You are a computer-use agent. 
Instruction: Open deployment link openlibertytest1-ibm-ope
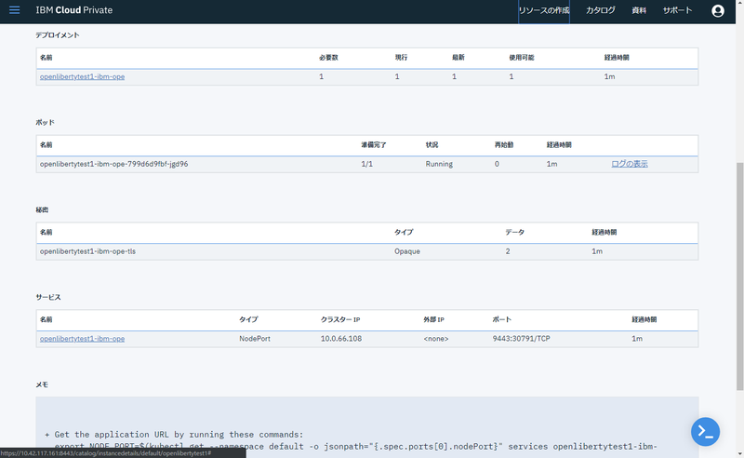click(82, 76)
